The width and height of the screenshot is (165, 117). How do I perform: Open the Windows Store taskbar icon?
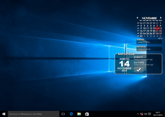(87, 114)
